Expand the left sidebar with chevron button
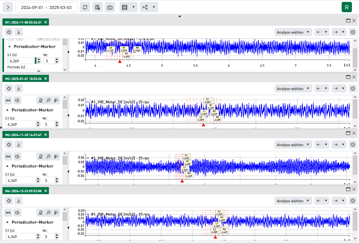Screen dimensions: 359x244 pyautogui.click(x=8, y=7)
